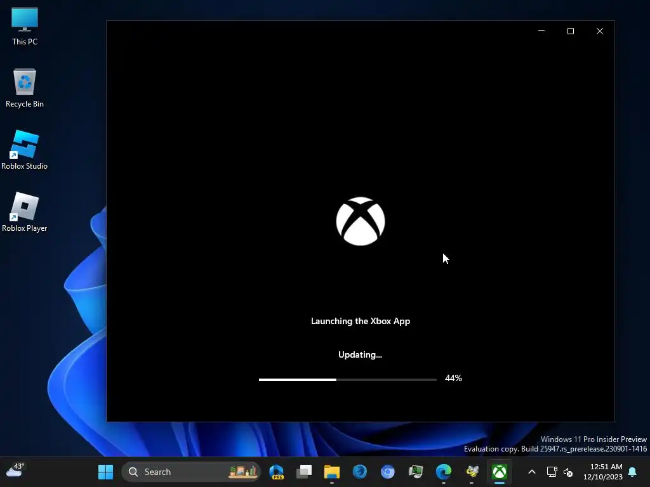650x487 pixels.
Task: Open the weather widget showing 43°
Action: [x=15, y=471]
